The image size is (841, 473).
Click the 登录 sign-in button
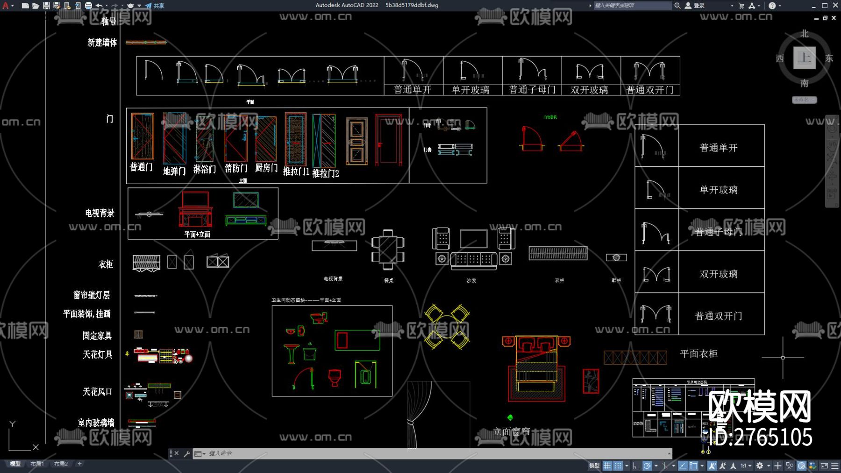695,6
